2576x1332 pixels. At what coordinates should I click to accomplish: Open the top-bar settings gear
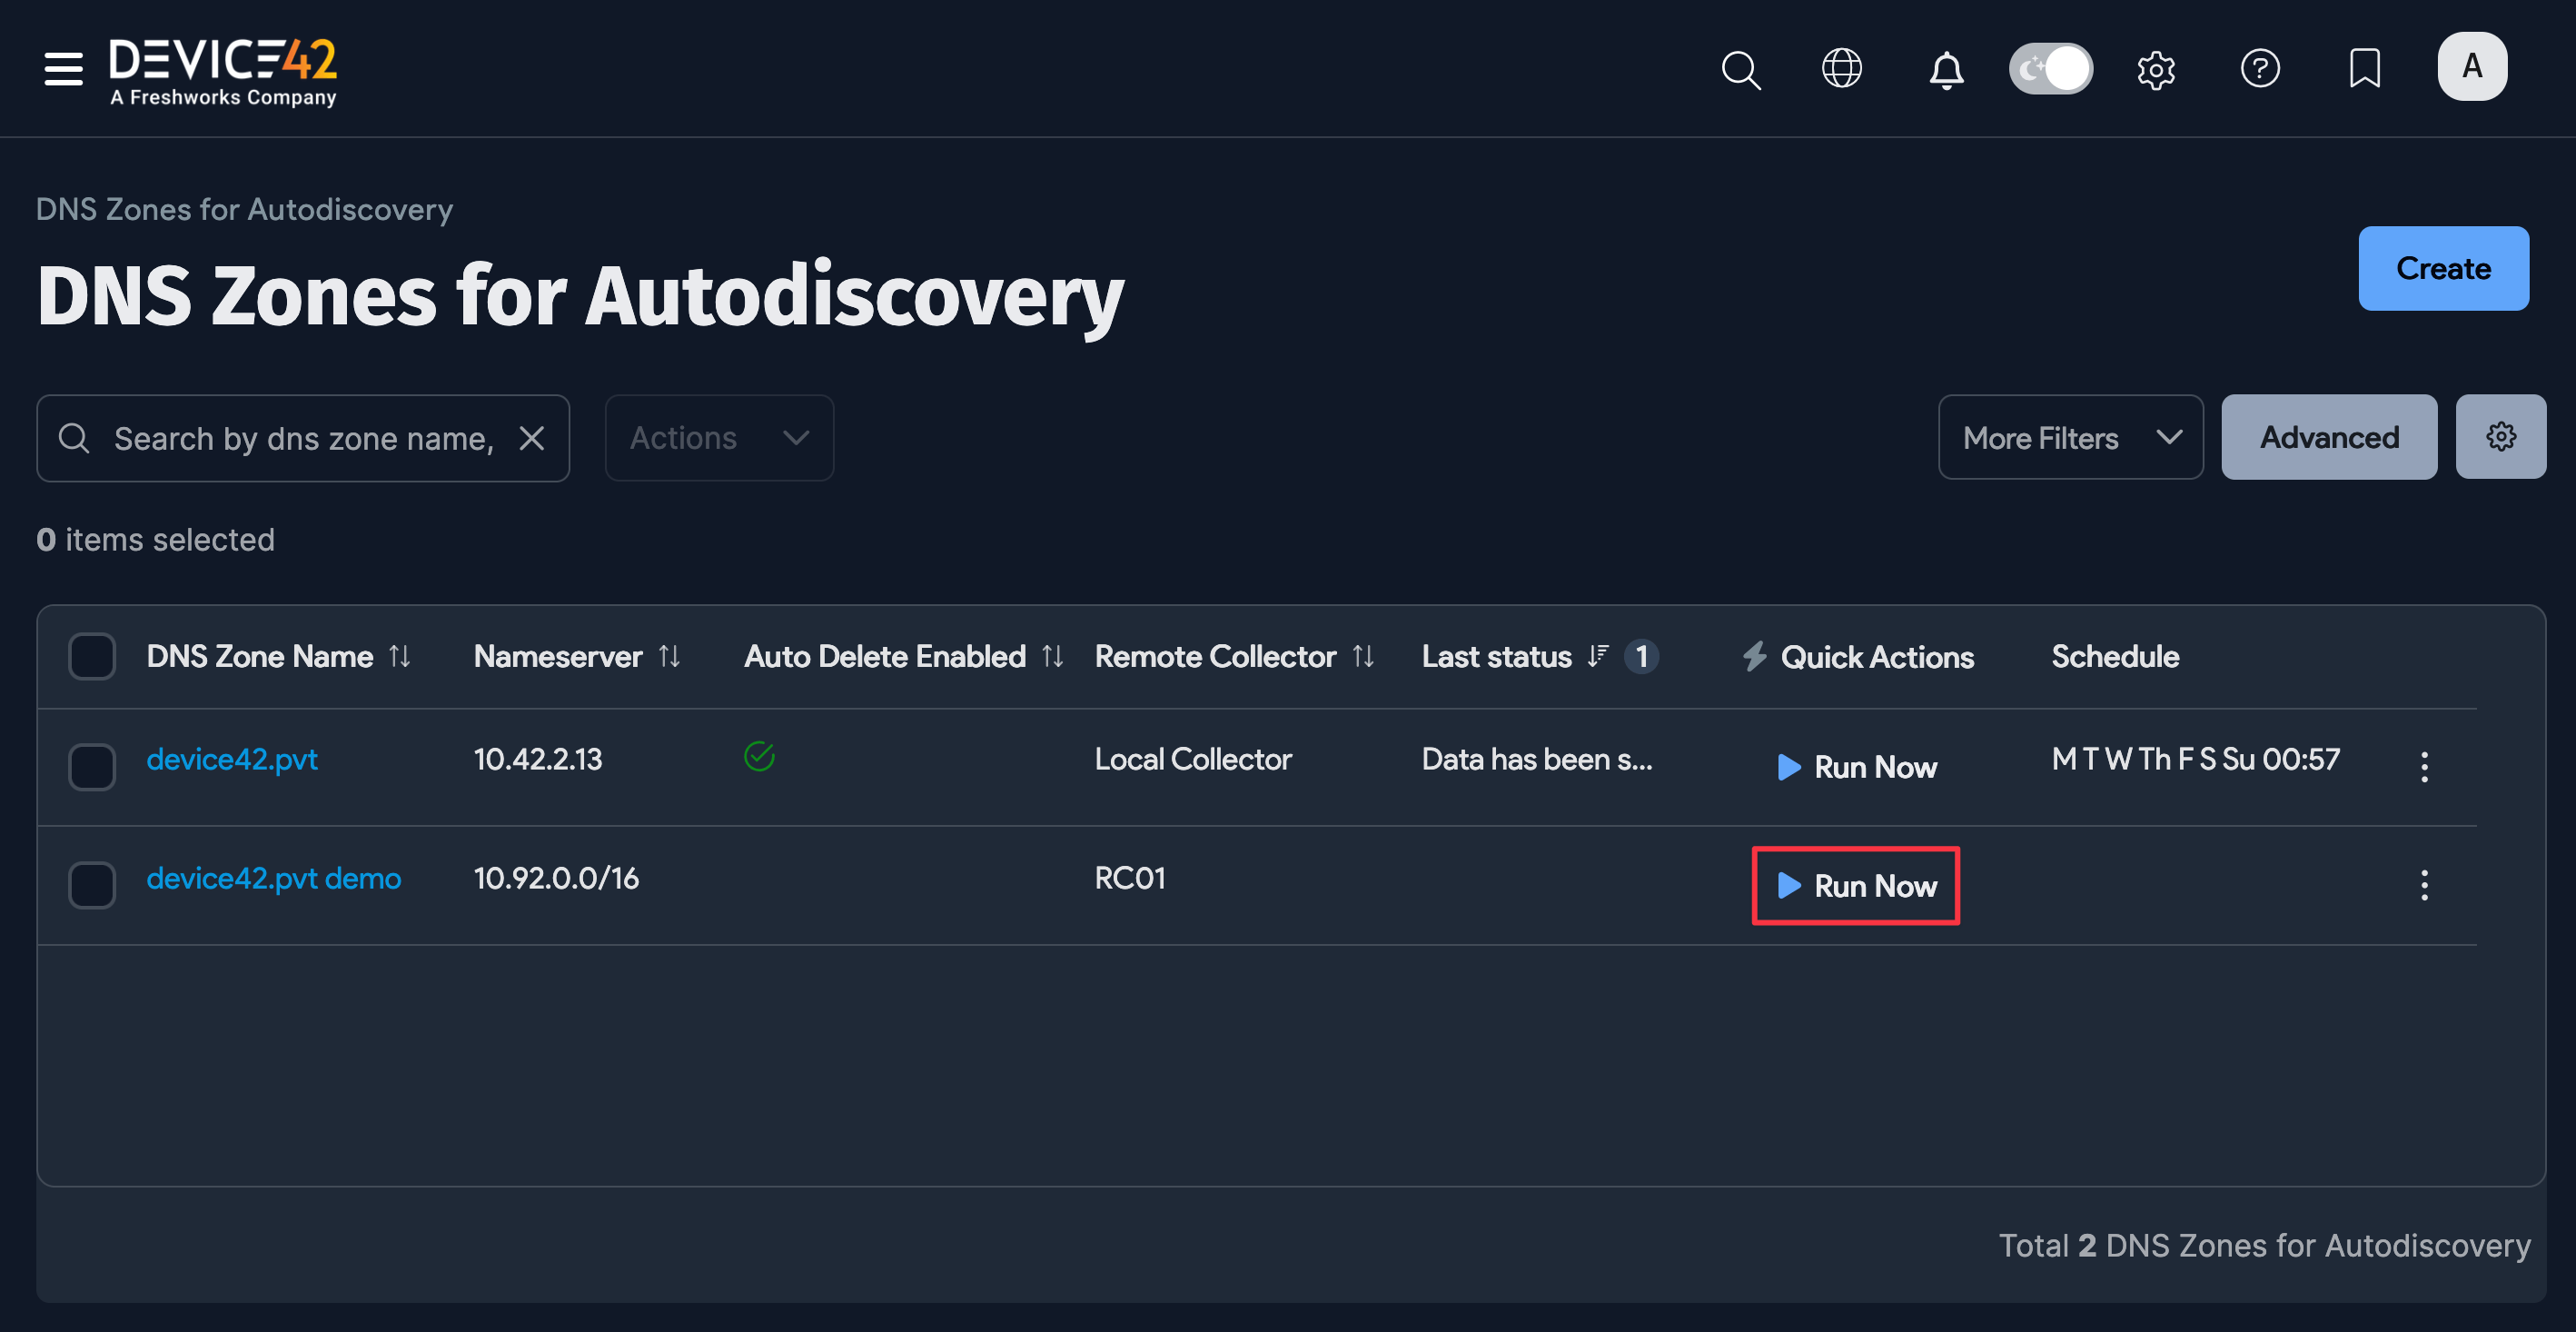click(x=2156, y=69)
